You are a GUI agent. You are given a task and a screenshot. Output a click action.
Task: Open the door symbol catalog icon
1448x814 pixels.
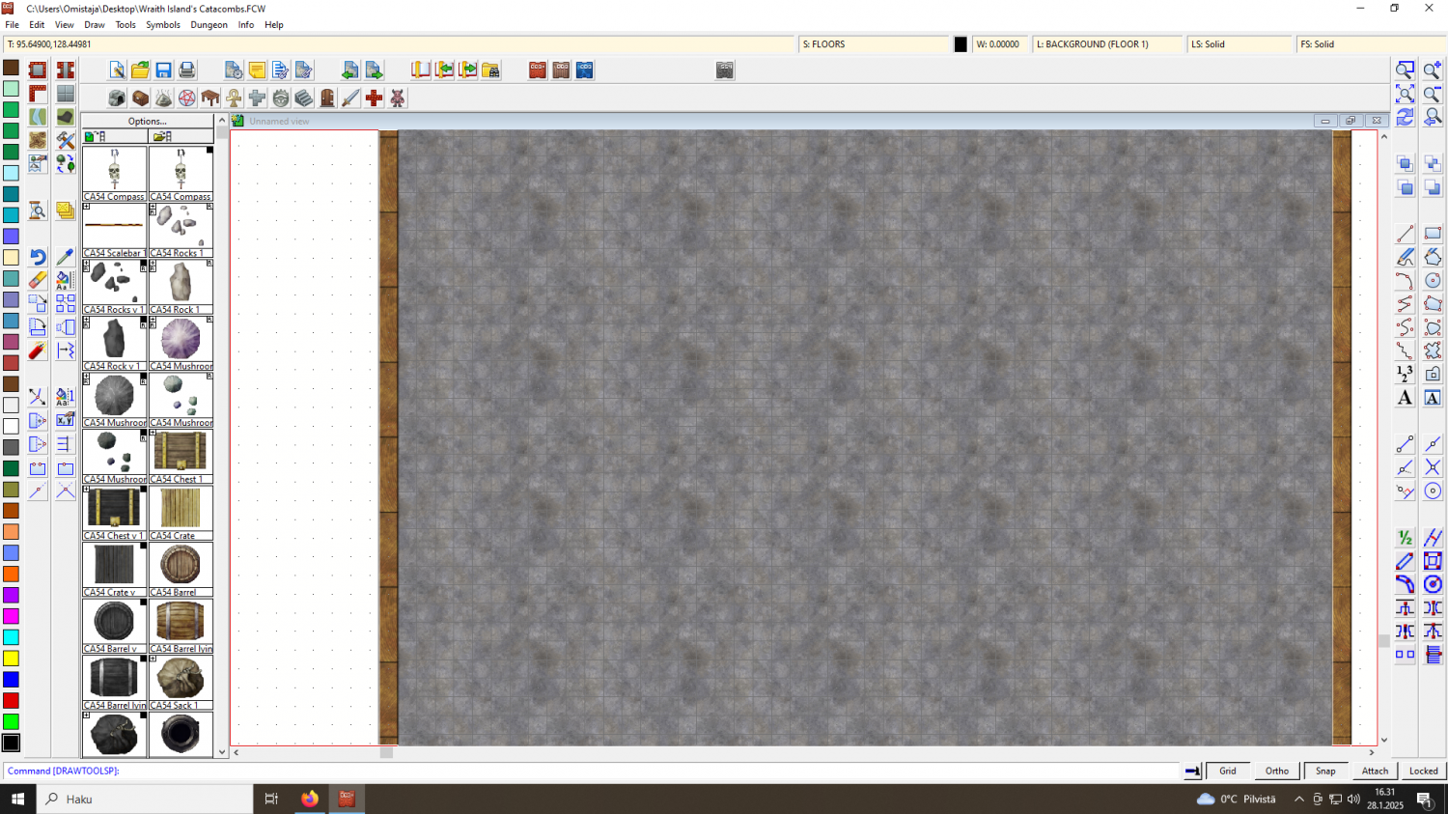pyautogui.click(x=327, y=98)
